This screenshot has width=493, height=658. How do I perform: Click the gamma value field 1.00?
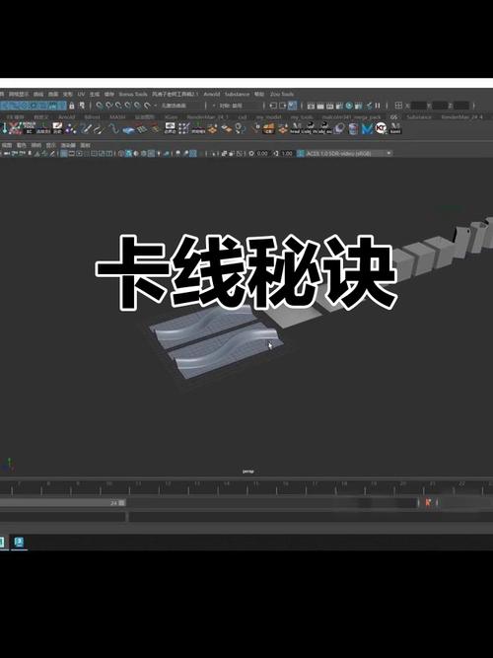click(287, 154)
